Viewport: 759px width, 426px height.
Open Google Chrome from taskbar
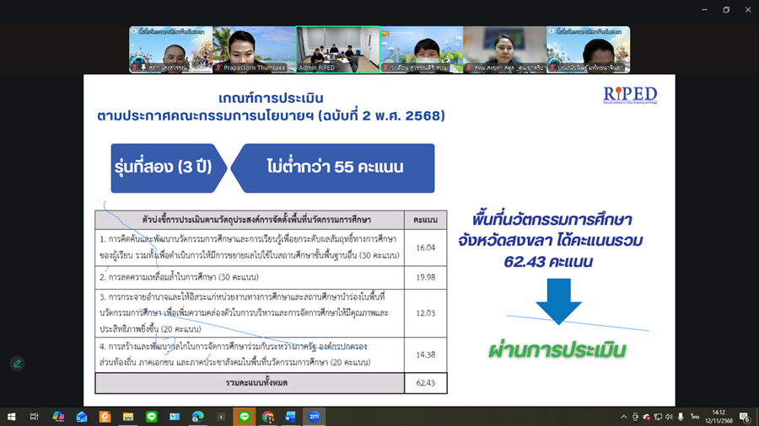[267, 417]
